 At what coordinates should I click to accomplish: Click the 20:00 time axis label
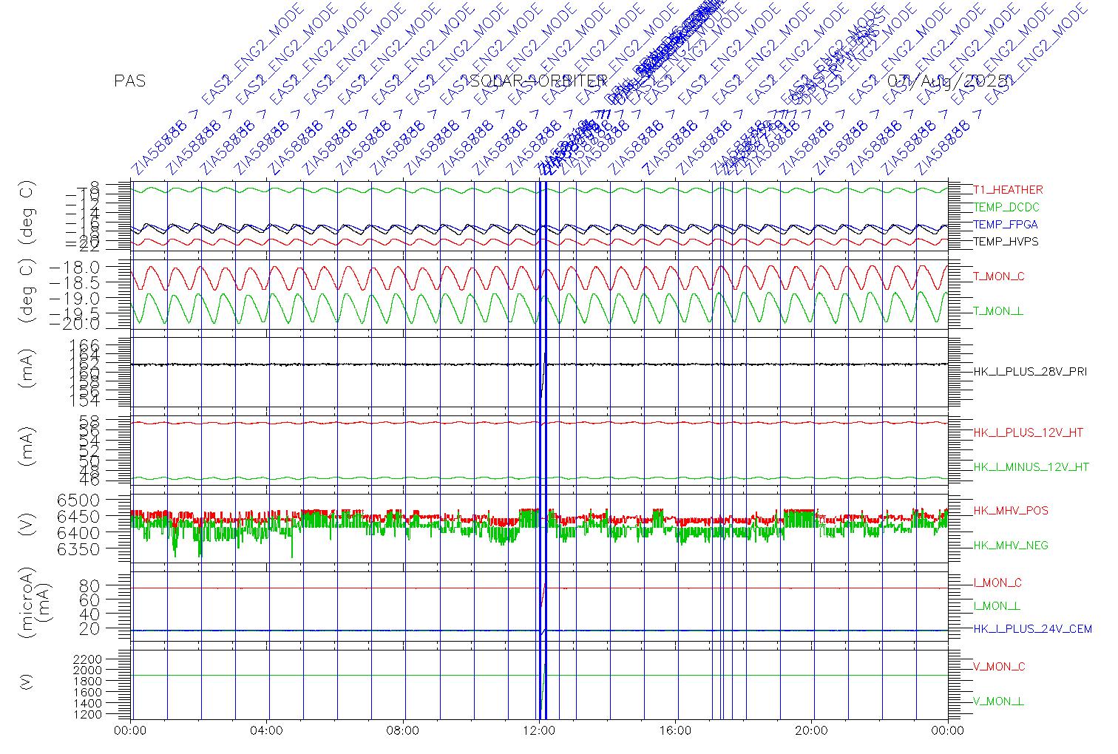coord(811,731)
